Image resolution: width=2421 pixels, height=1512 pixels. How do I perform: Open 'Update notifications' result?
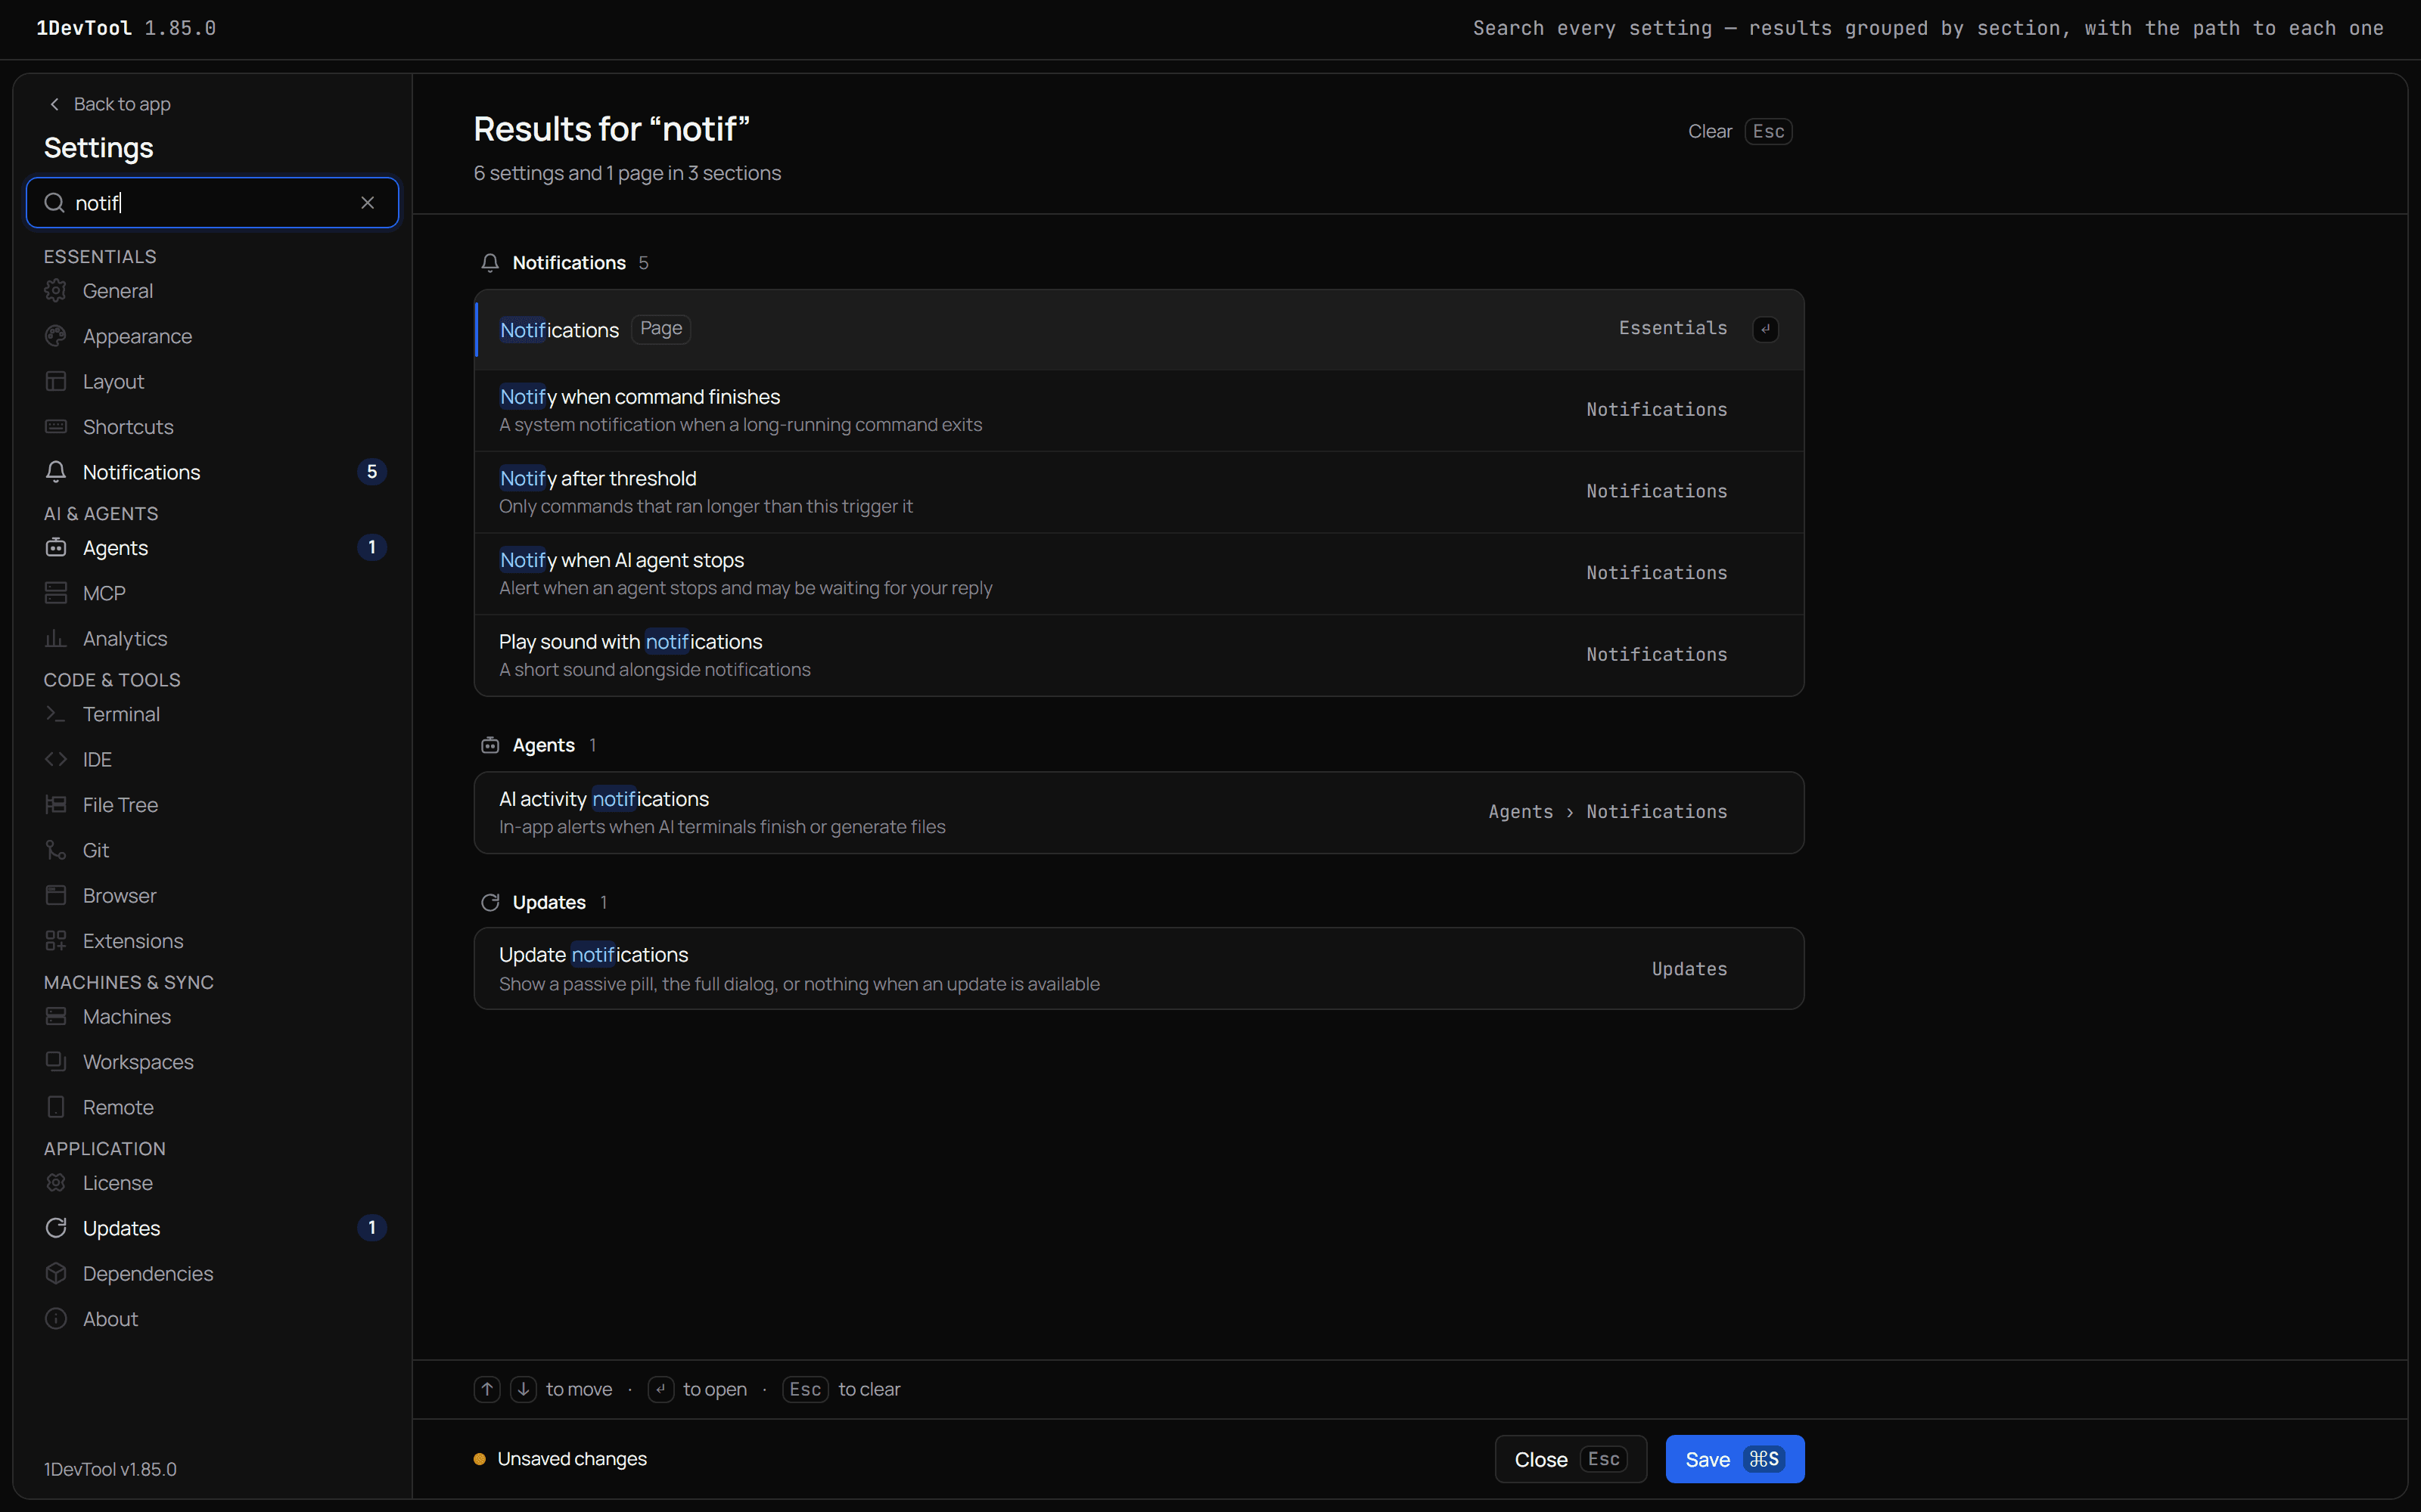pos(1139,968)
